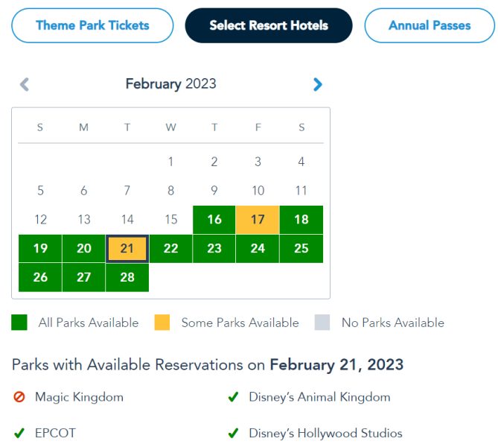Click checkmark next to Disney's Hollywood Studios
Image resolution: width=498 pixels, height=447 pixels.
click(x=233, y=433)
